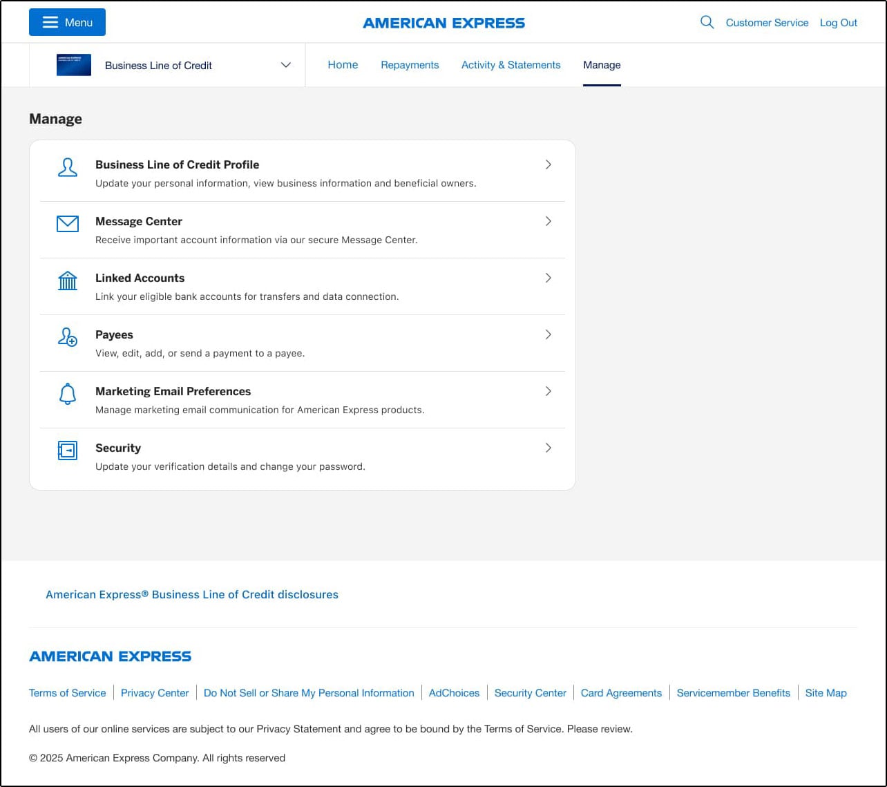Viewport: 887px width, 787px height.
Task: Click the American Express header logo
Action: (443, 23)
